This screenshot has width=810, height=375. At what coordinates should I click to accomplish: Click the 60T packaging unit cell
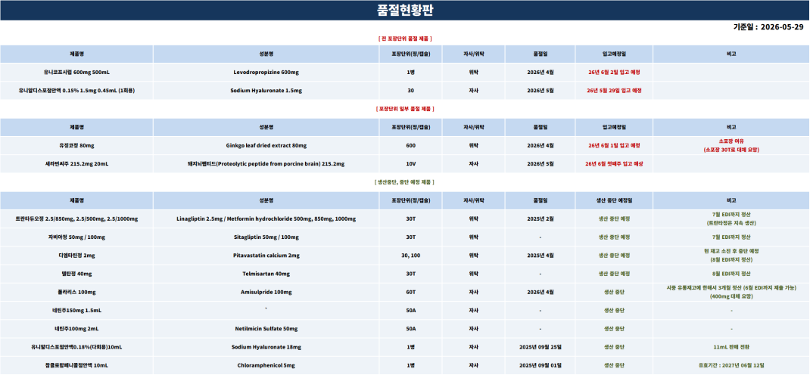(411, 292)
